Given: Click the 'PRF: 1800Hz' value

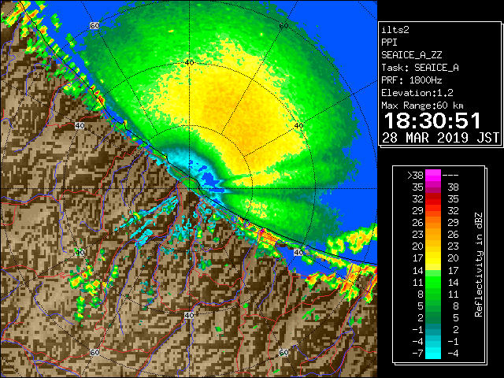Looking at the screenshot, I should (411, 80).
